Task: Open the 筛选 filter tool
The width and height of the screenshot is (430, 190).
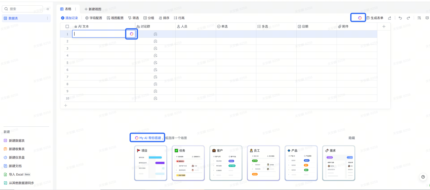Action: coord(133,18)
